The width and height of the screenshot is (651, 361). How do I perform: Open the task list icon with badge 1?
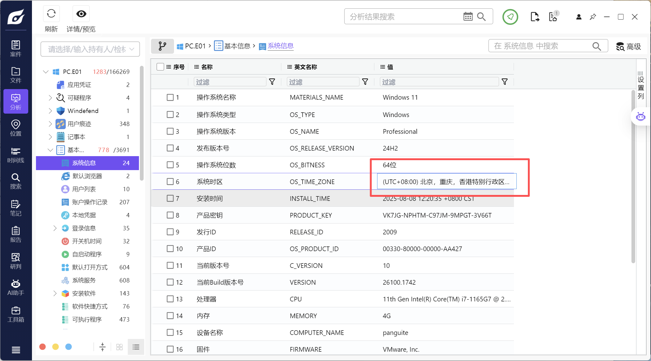point(554,16)
